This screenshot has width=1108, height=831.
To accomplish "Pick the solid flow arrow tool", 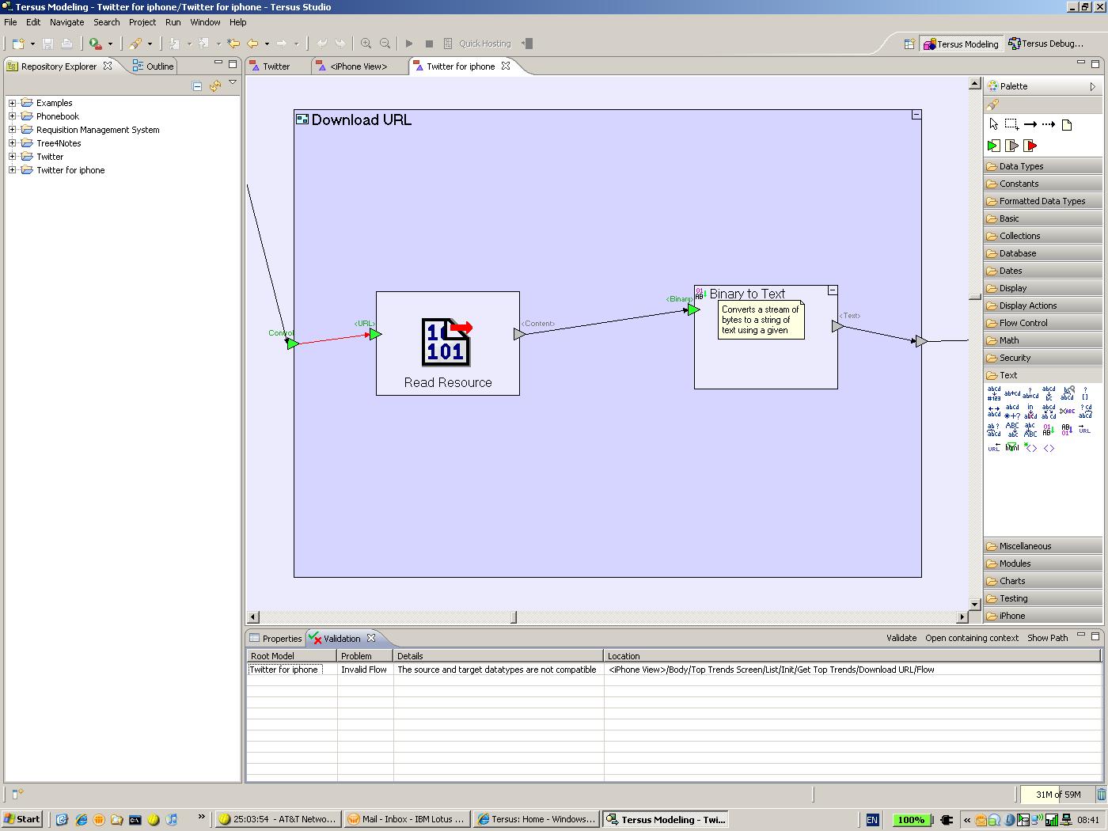I will [1030, 124].
